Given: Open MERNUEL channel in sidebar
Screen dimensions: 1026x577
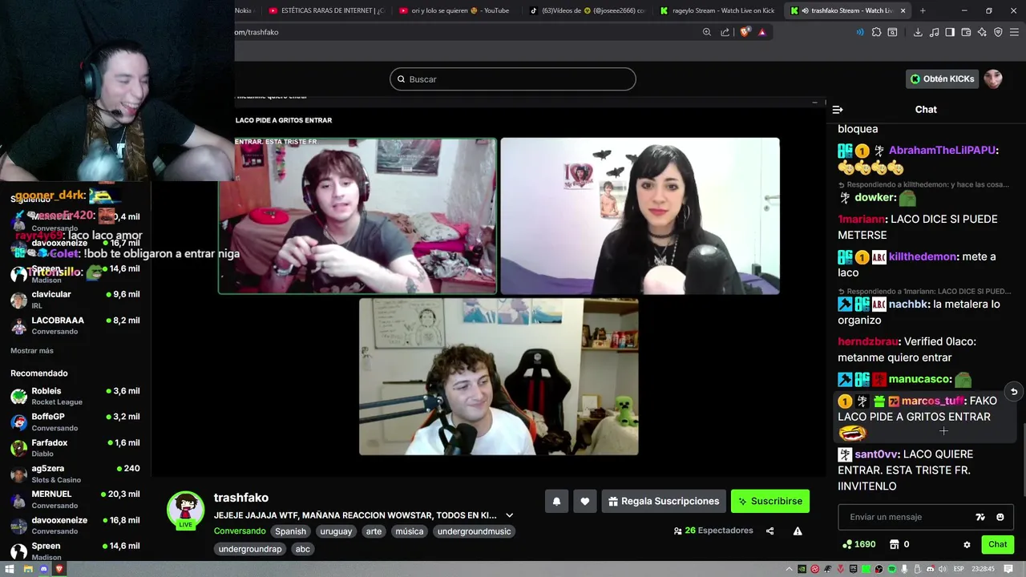Looking at the screenshot, I should coord(75,499).
